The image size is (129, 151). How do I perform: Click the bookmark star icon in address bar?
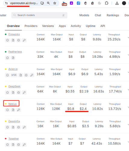[55, 3]
